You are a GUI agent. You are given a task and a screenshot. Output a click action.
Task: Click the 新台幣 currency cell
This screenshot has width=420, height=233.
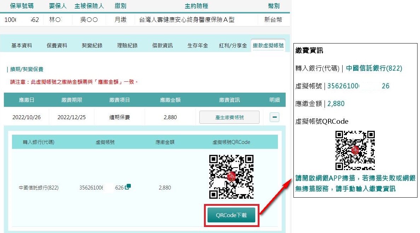(273, 19)
